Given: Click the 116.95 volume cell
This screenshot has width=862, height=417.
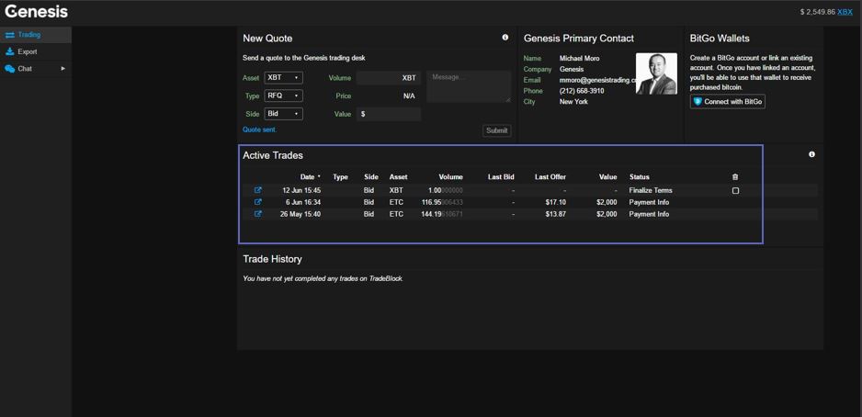Looking at the screenshot, I should point(442,203).
